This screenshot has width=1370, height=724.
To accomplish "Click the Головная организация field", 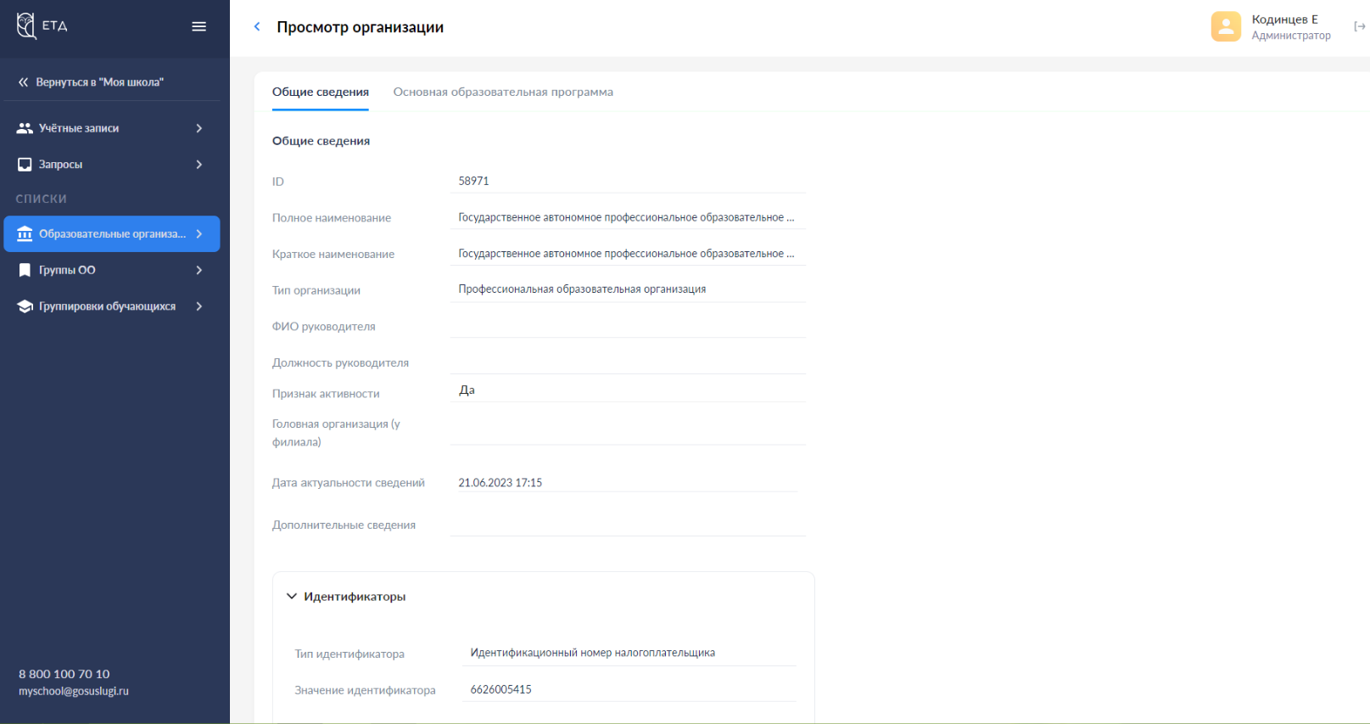I will pos(628,433).
